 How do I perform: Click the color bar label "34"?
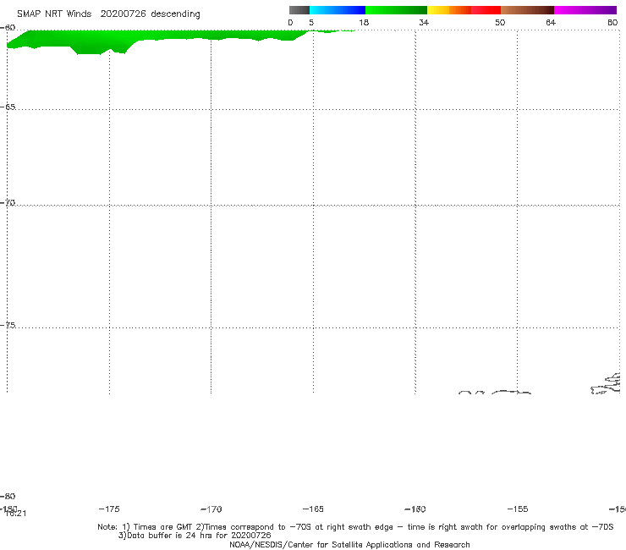(424, 23)
